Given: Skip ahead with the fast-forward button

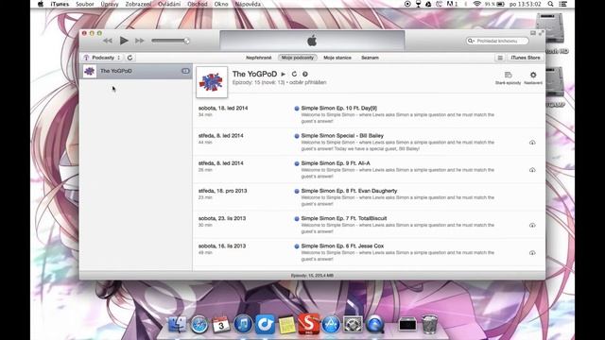Looking at the screenshot, I should pyautogui.click(x=140, y=41).
